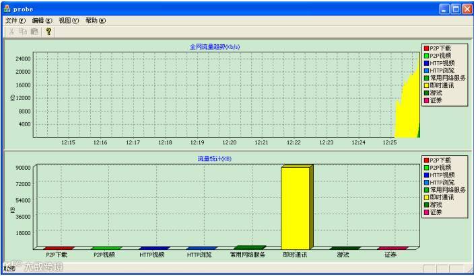Screen dimensions: 476x276
Task: Click pink 证券 swatch in bottom legend
Action: click(426, 212)
